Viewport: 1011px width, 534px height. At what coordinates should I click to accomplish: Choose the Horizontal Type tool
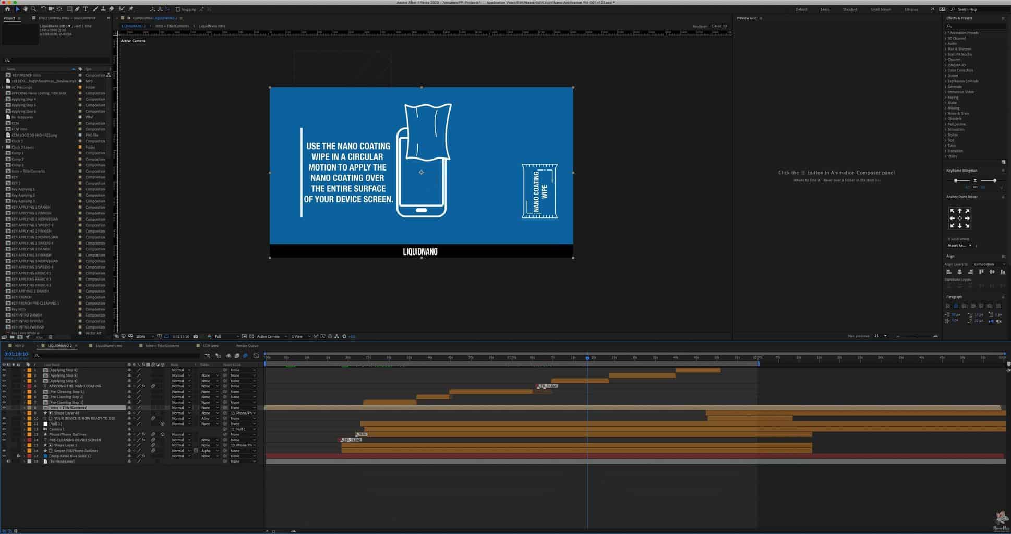click(x=86, y=9)
